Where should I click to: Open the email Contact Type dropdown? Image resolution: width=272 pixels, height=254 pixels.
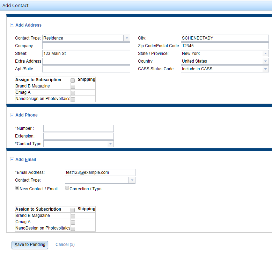(x=132, y=180)
